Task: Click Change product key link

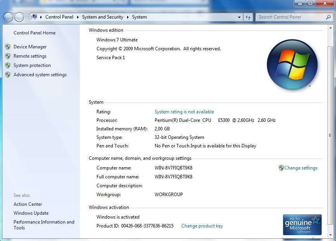Action: tap(202, 226)
